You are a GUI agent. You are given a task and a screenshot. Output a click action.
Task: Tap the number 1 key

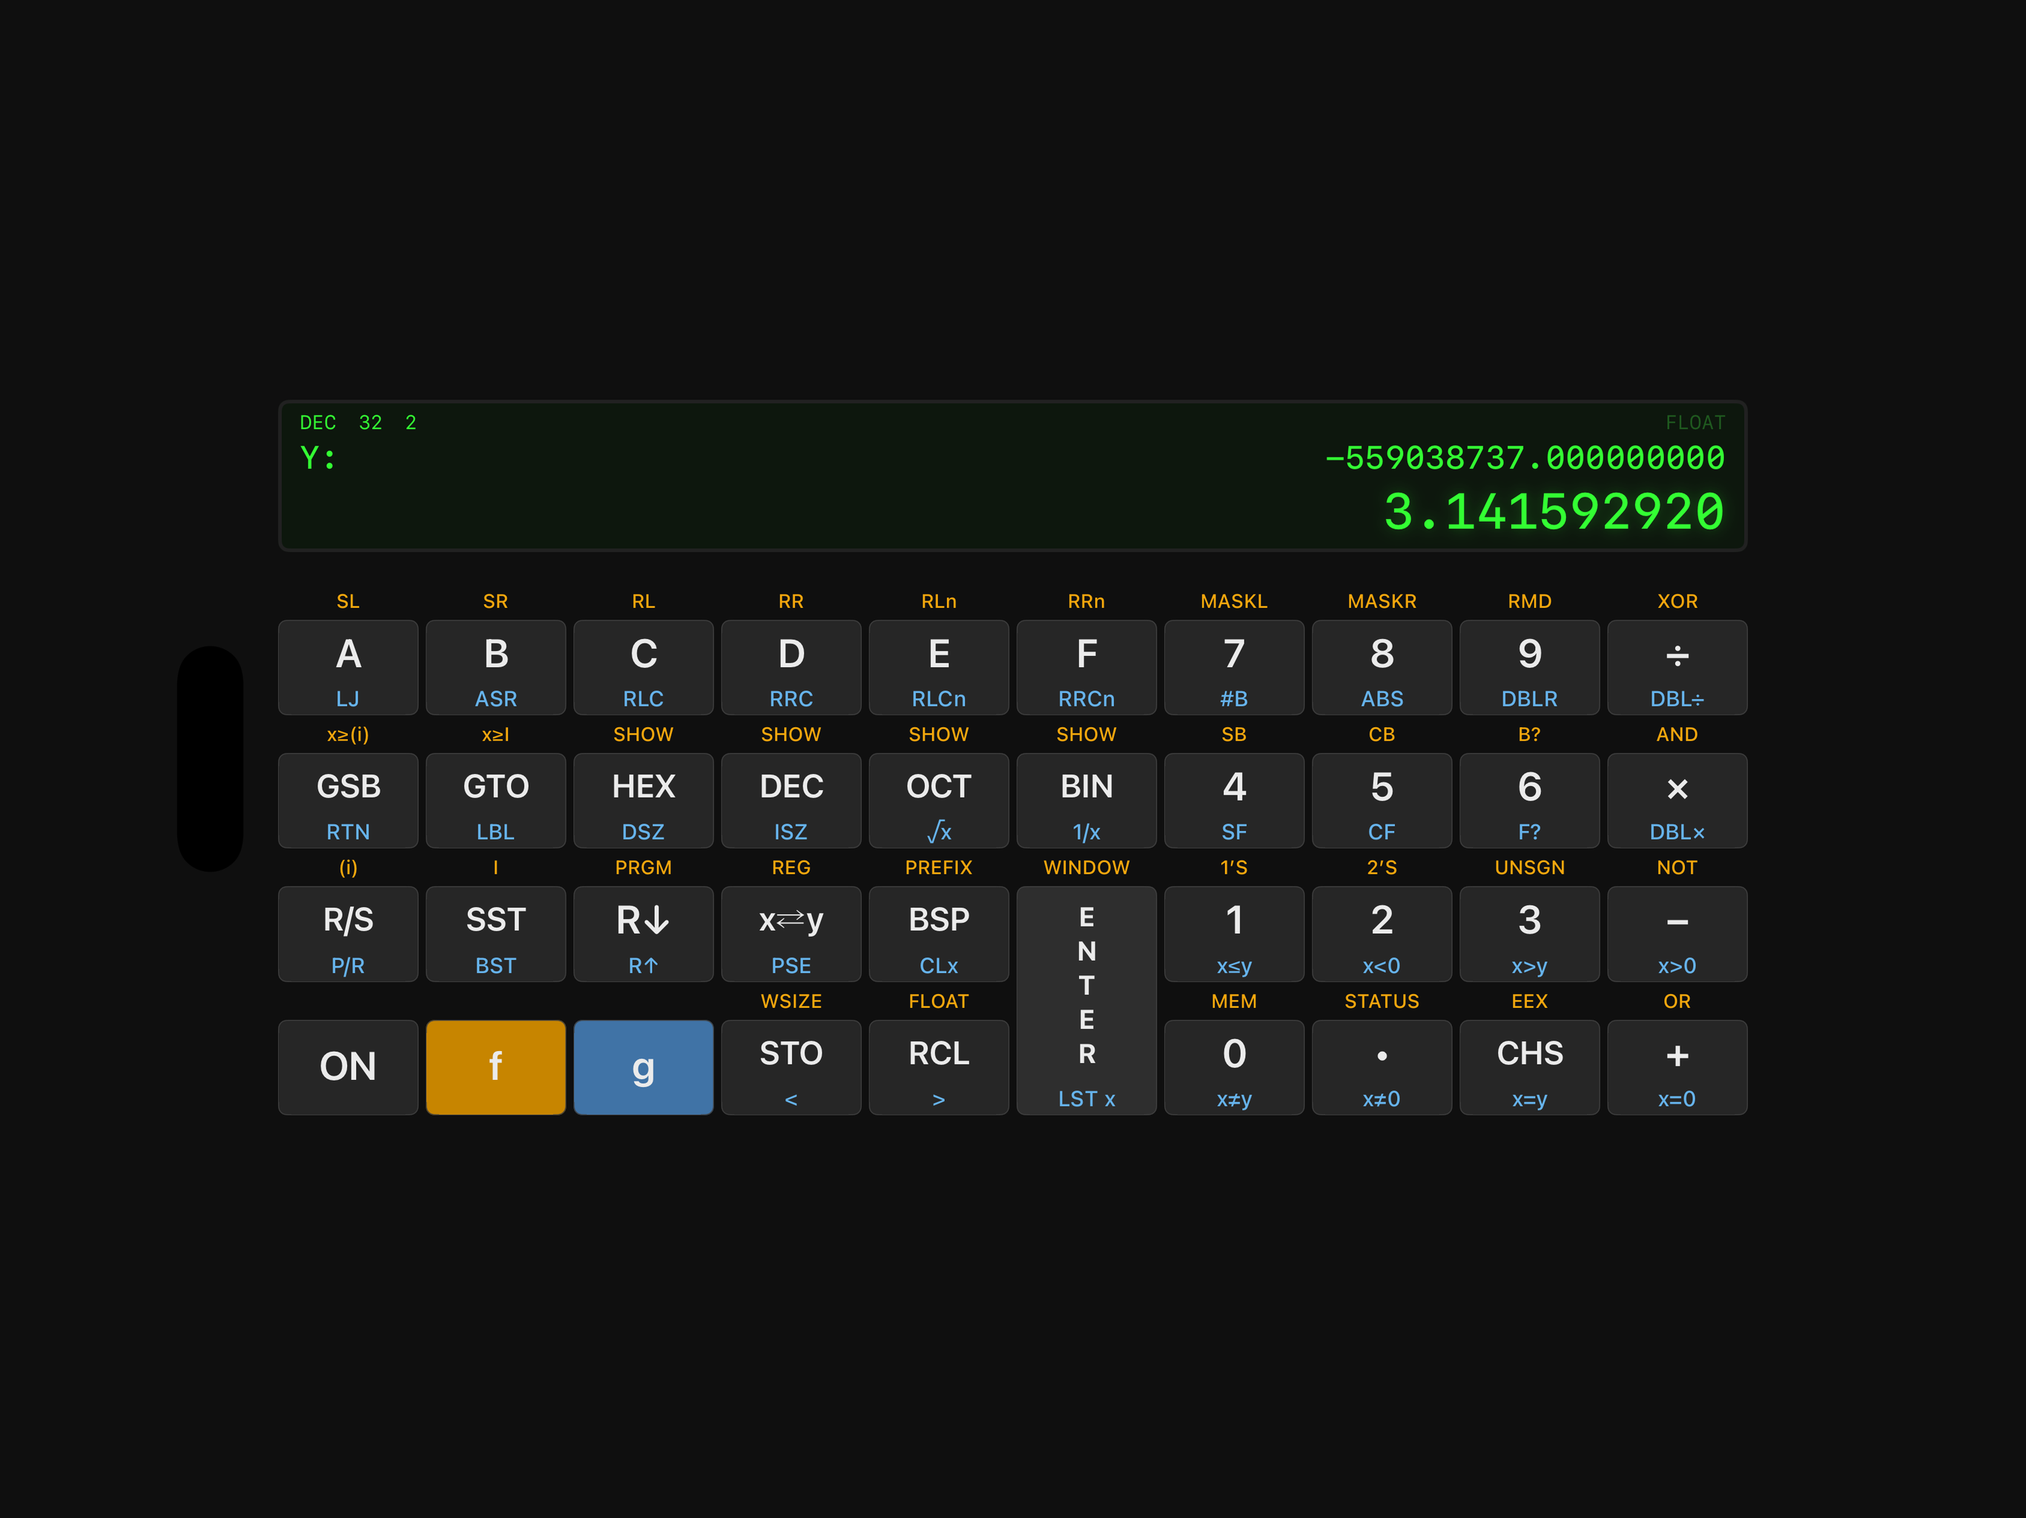[1234, 934]
